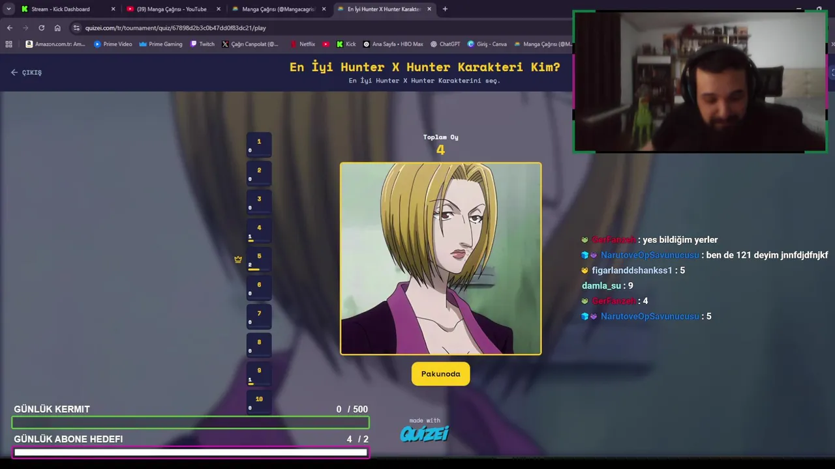
Task: Click the Pakunoda character image
Action: click(440, 259)
